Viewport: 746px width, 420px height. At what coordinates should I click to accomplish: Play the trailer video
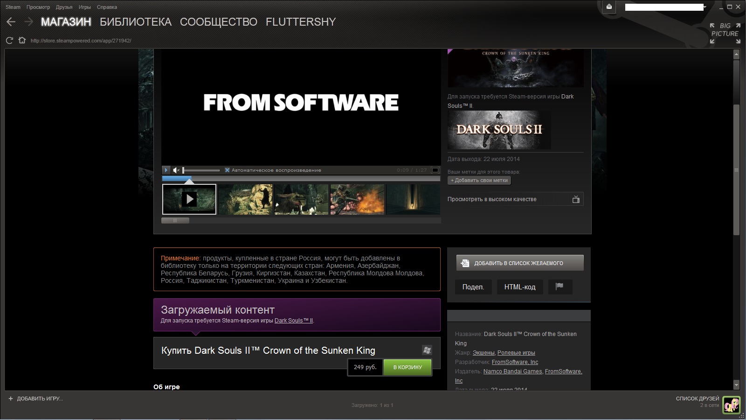pyautogui.click(x=166, y=170)
